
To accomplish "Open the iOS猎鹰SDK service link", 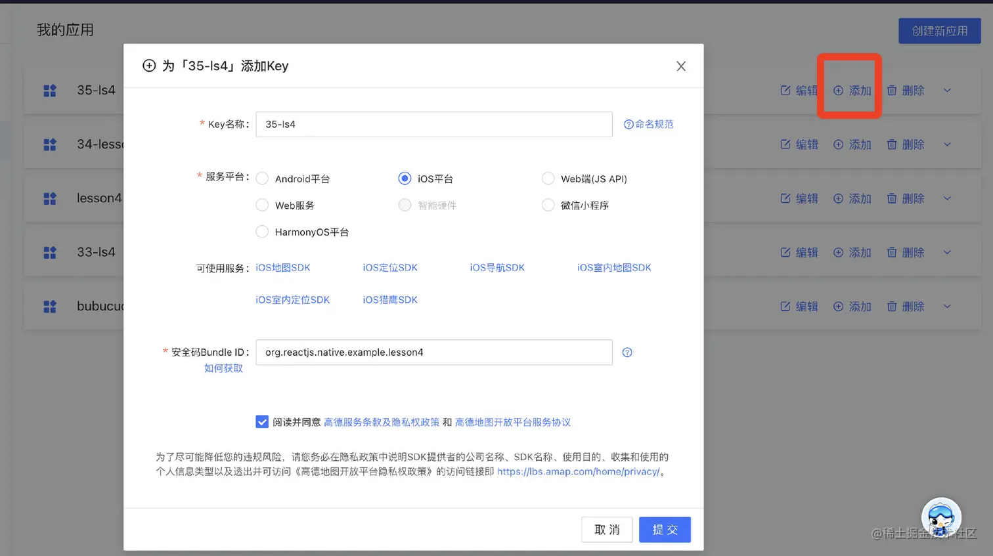I will 390,300.
